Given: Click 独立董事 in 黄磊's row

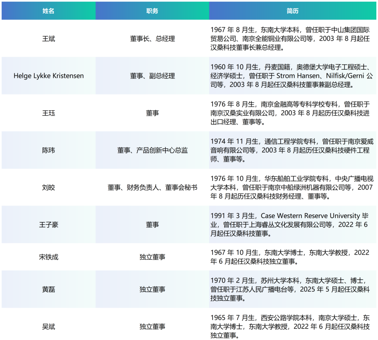Looking at the screenshot, I should click(x=152, y=289).
